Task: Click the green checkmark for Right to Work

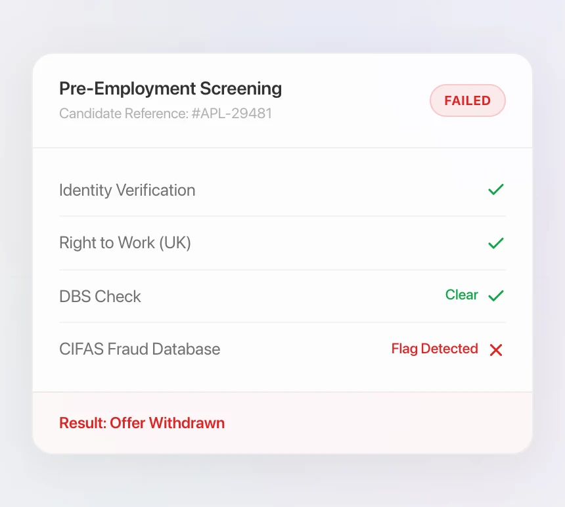Action: [x=496, y=243]
